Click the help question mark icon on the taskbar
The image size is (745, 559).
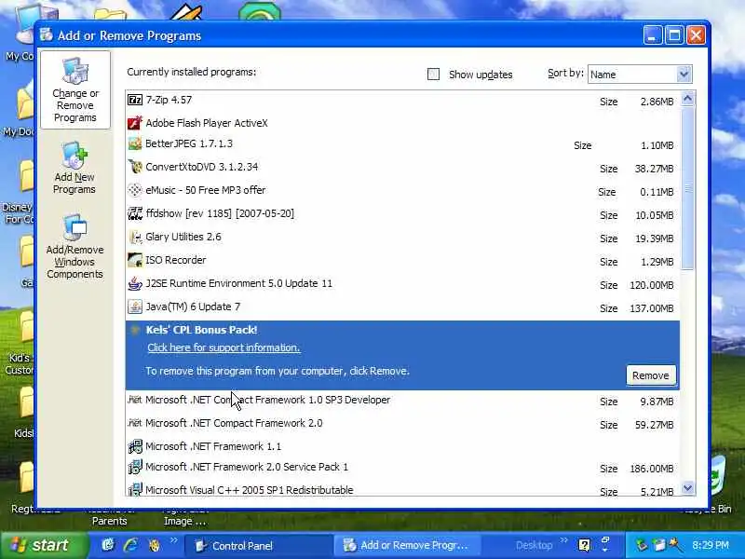[585, 545]
